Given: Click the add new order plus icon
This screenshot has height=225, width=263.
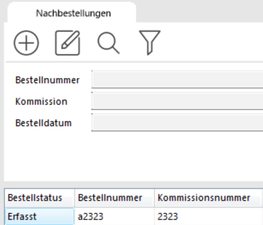Looking at the screenshot, I should (x=26, y=43).
